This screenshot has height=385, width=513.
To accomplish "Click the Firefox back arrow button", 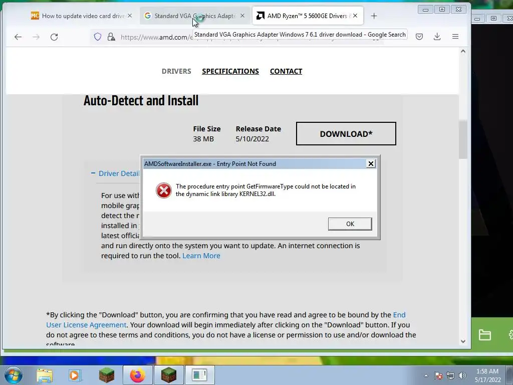I will pos(18,37).
